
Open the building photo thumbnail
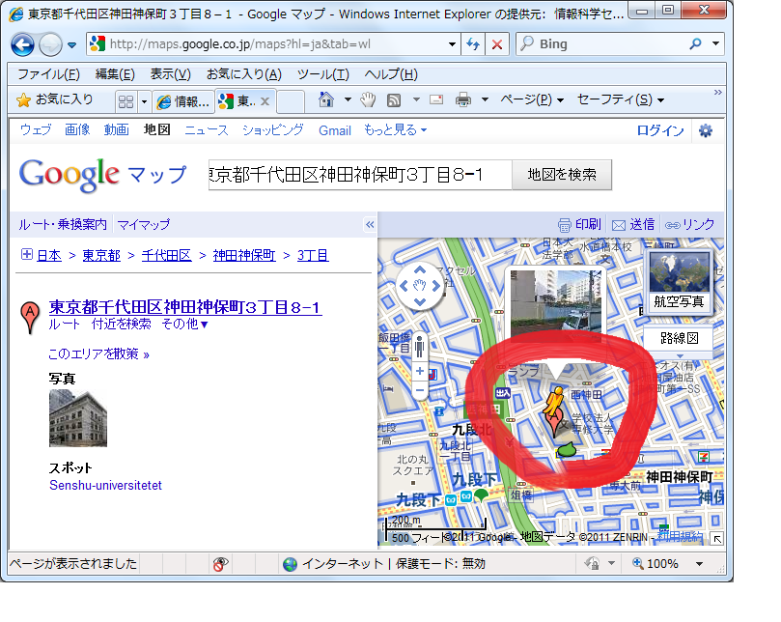(x=78, y=418)
